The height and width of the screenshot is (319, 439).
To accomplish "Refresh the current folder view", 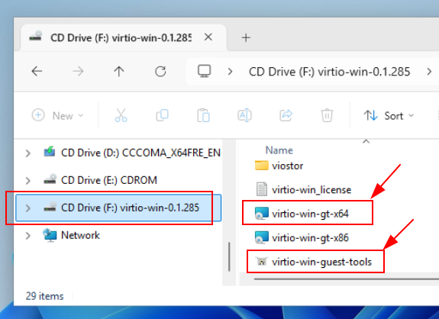I will point(160,72).
